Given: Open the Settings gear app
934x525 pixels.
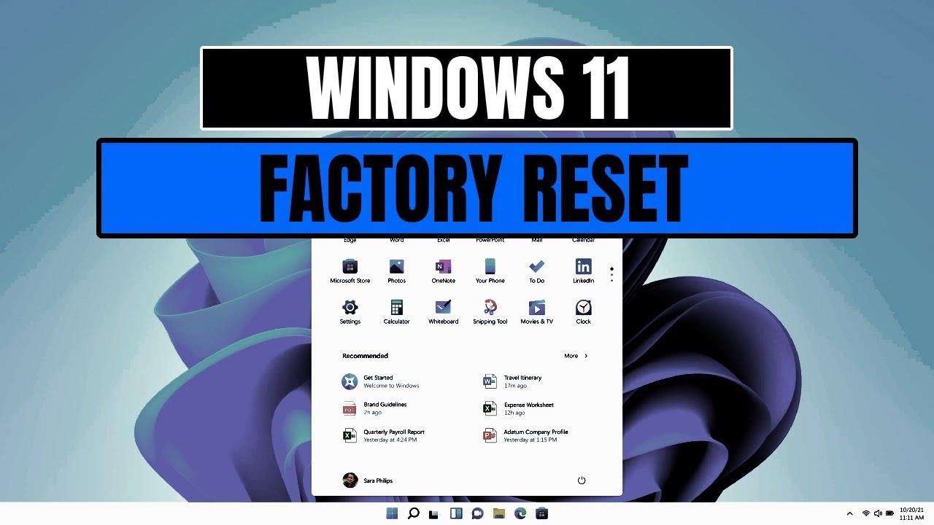Looking at the screenshot, I should 350,311.
